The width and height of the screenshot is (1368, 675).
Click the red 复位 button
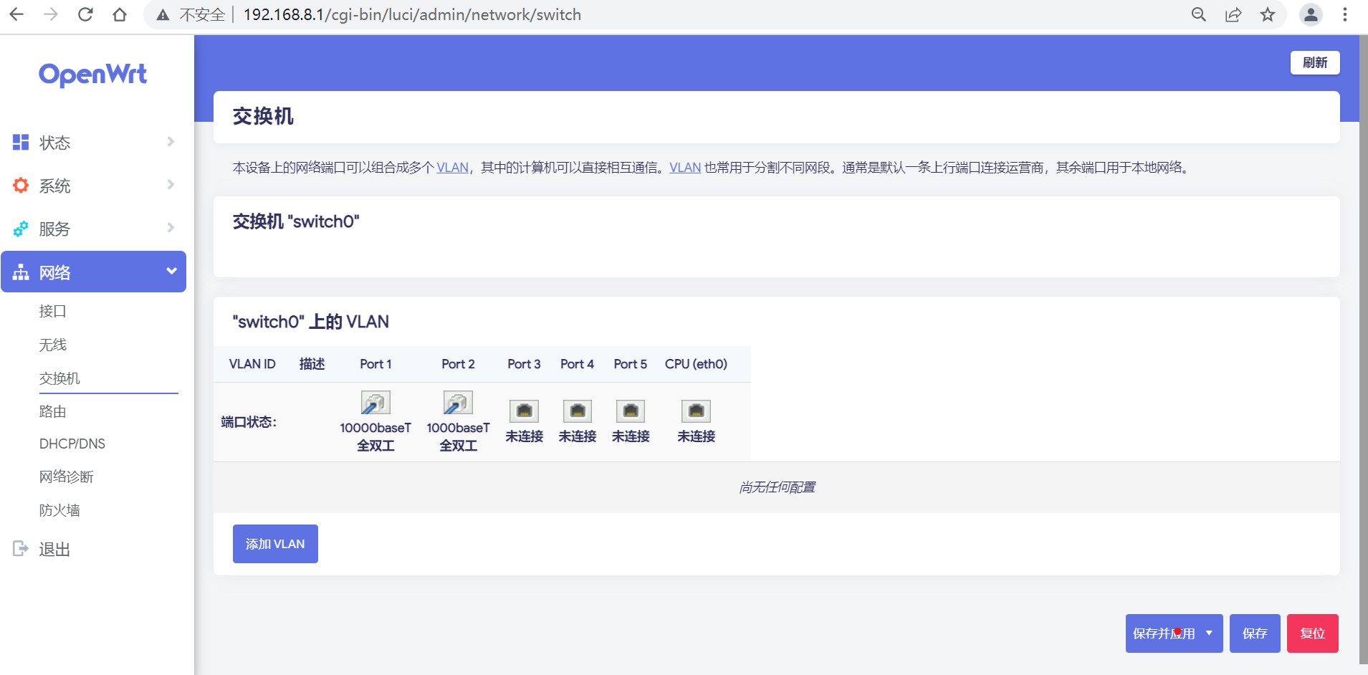1314,633
